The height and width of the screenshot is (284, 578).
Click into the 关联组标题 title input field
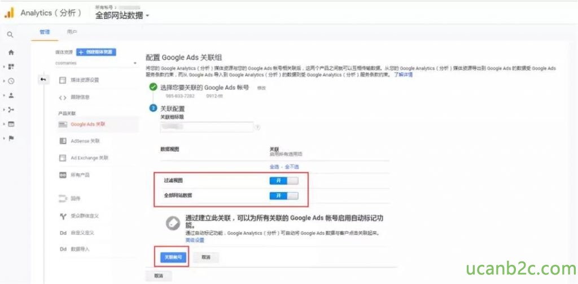207,127
